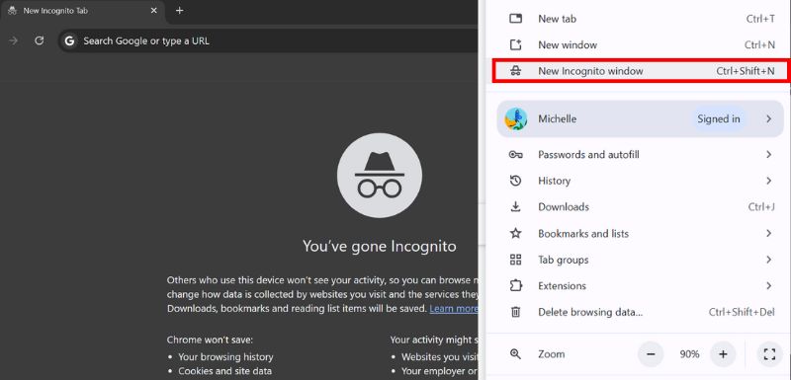Click the Cookies and site data bullet text
This screenshot has width=791, height=380.
[x=225, y=371]
